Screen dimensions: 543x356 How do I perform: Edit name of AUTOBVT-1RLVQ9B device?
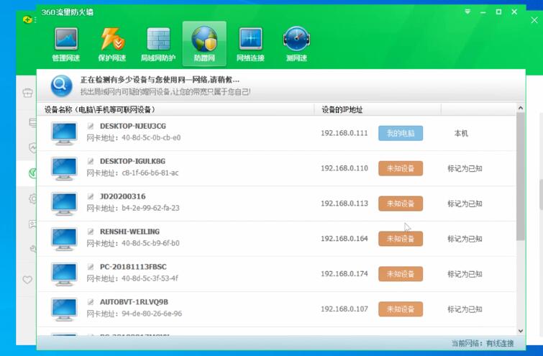click(91, 302)
